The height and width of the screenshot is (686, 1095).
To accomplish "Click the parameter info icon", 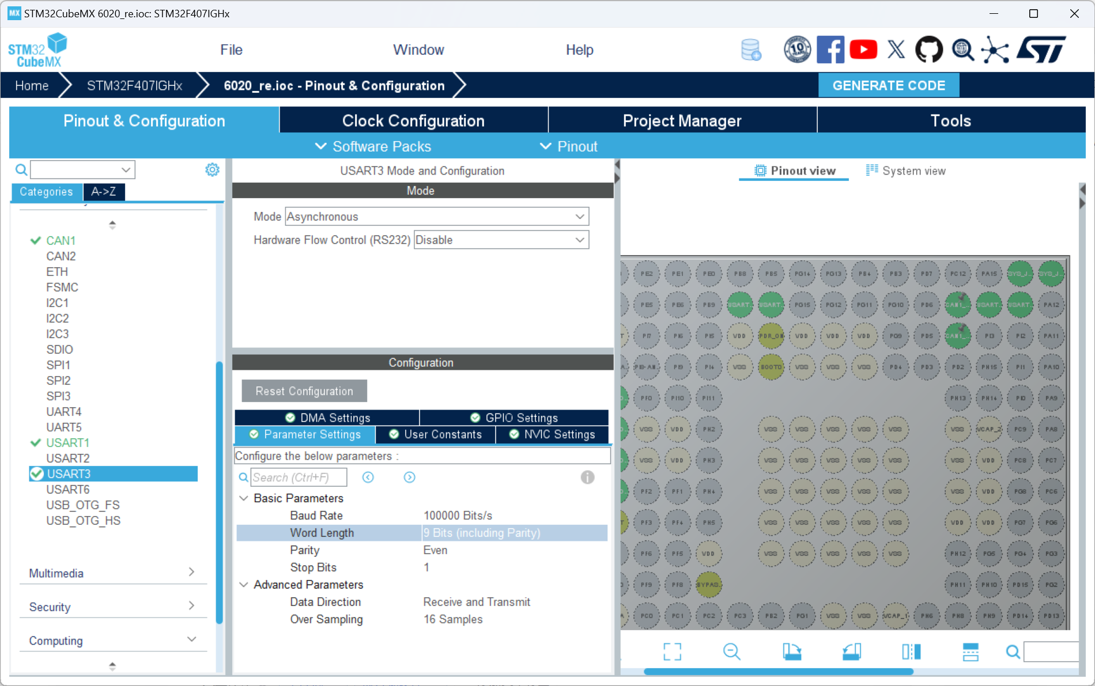I will click(x=587, y=477).
